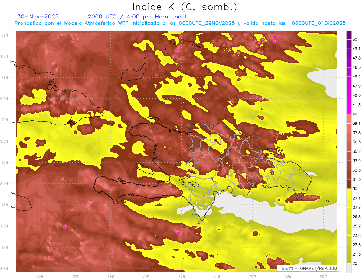Click the latitude axis label "21N"

(x=5, y=78)
